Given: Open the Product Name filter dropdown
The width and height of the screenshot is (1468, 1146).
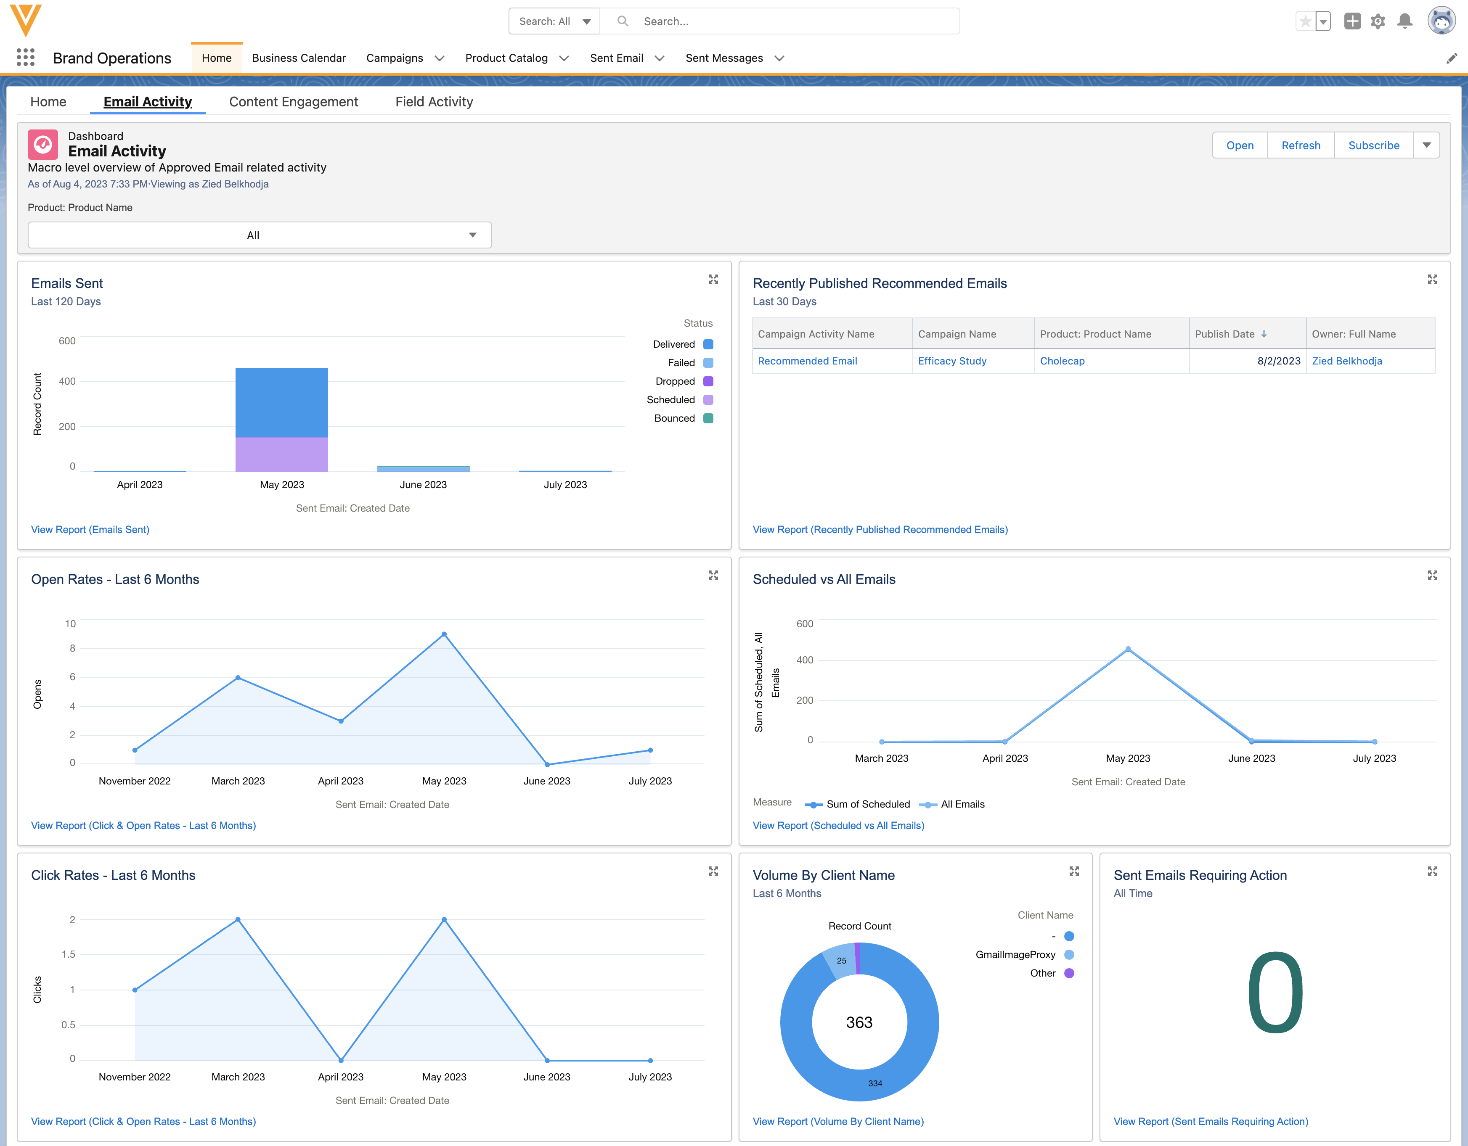Looking at the screenshot, I should (260, 235).
